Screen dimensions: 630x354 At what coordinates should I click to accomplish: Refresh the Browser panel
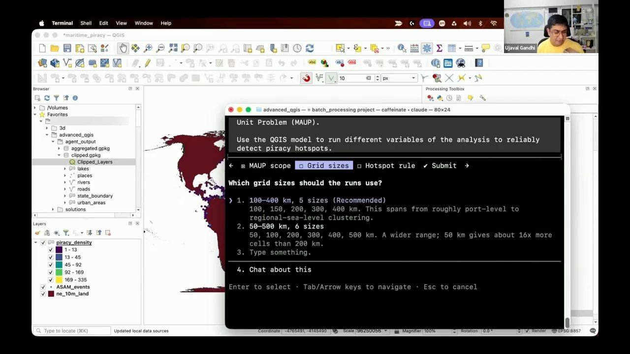pos(47,98)
